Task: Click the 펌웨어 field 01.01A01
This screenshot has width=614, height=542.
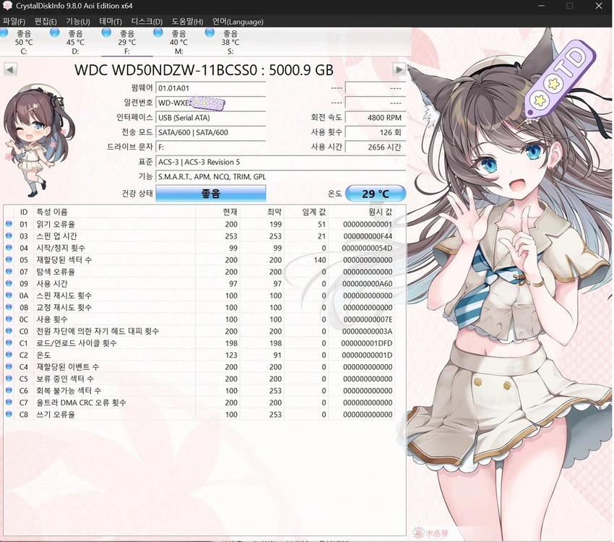Action: coord(211,88)
